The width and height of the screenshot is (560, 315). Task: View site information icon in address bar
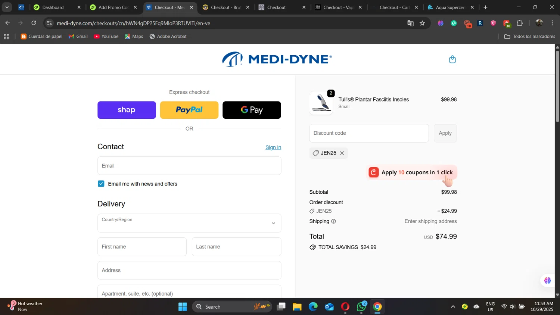pos(49,23)
